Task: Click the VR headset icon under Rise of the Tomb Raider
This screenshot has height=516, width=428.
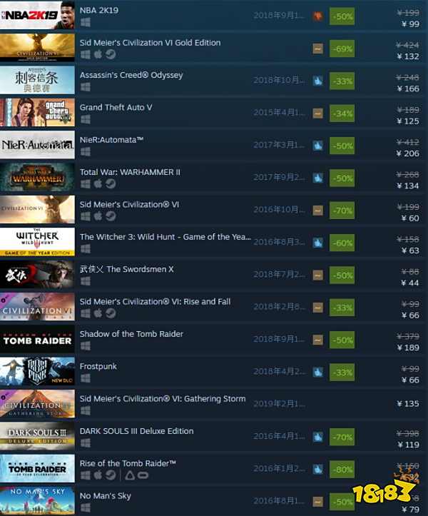Action: pyautogui.click(x=143, y=475)
